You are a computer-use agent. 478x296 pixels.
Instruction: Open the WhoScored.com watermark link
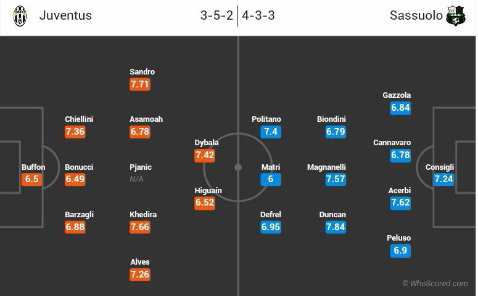tap(435, 284)
